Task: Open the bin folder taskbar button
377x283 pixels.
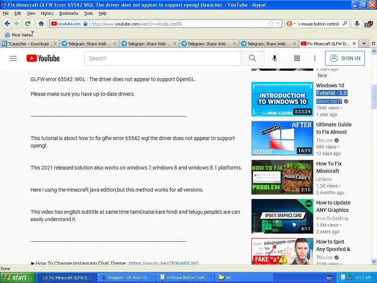Action: pos(244,278)
